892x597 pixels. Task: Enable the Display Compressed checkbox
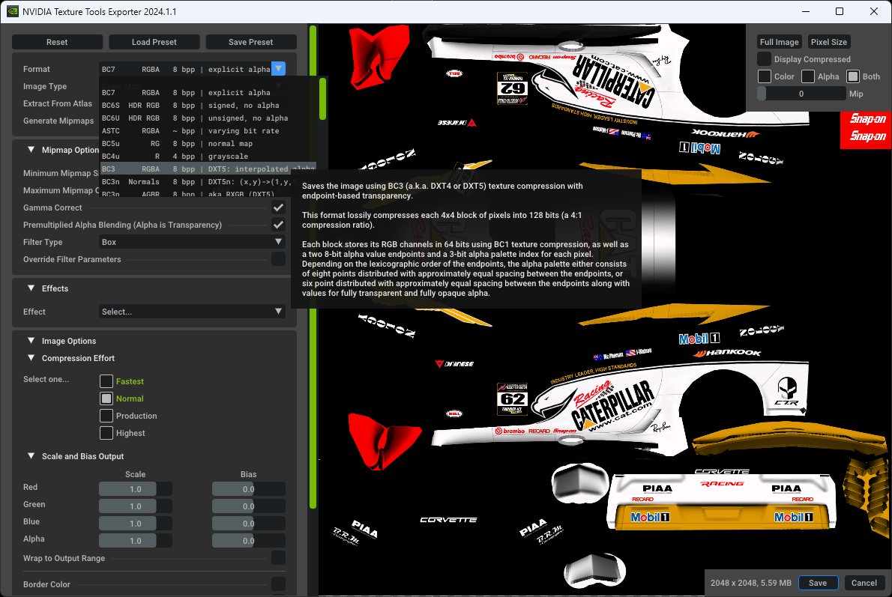pos(764,59)
